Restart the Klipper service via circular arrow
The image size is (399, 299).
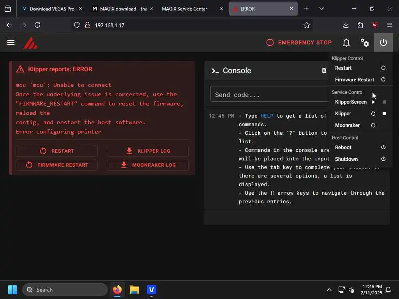(373, 114)
